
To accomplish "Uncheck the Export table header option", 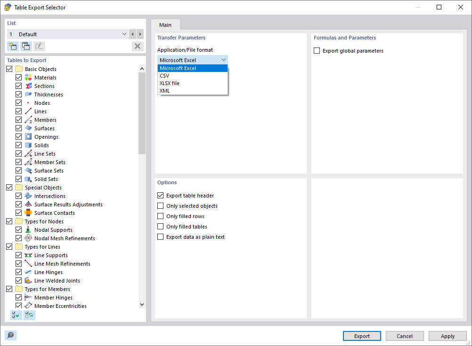I will pos(160,195).
